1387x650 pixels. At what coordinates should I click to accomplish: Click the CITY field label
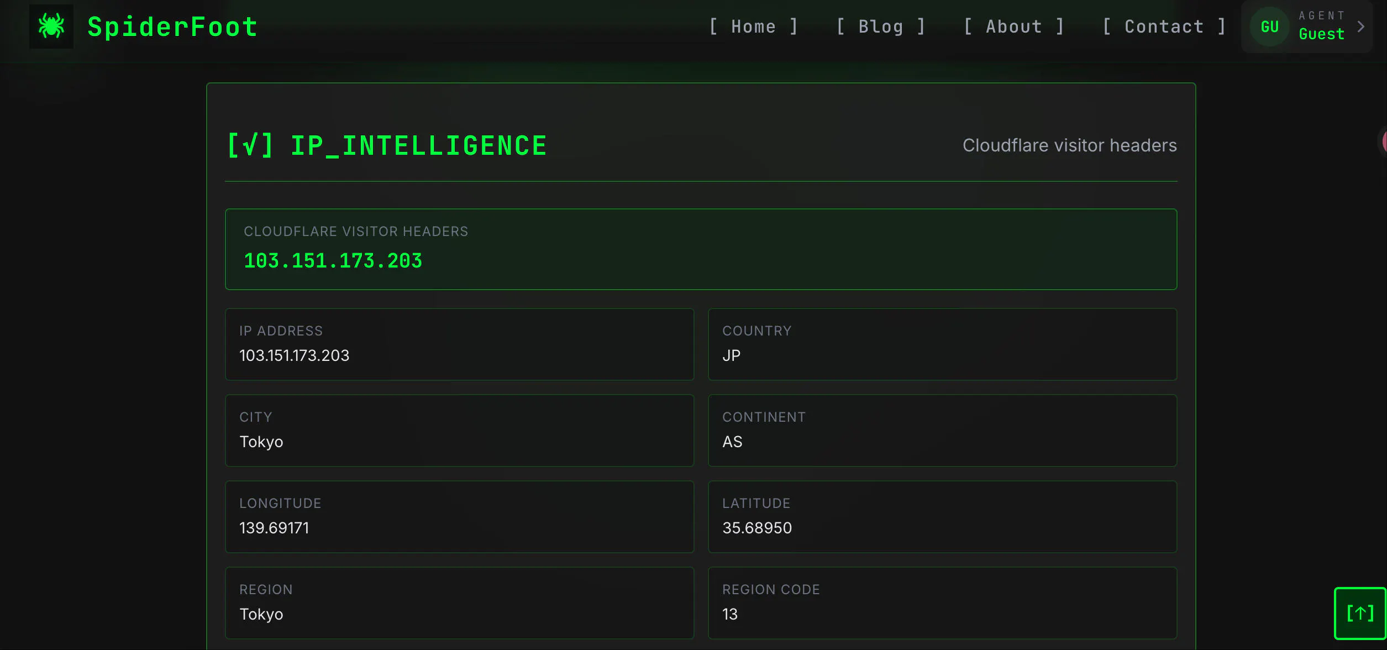pyautogui.click(x=255, y=417)
